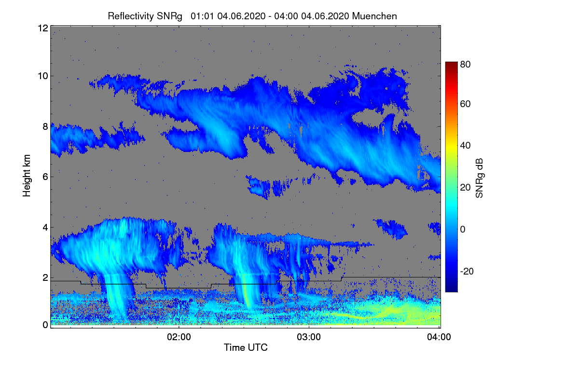
Task: Click the end time '04:00 04.06.2020' in title
Action: (x=311, y=16)
